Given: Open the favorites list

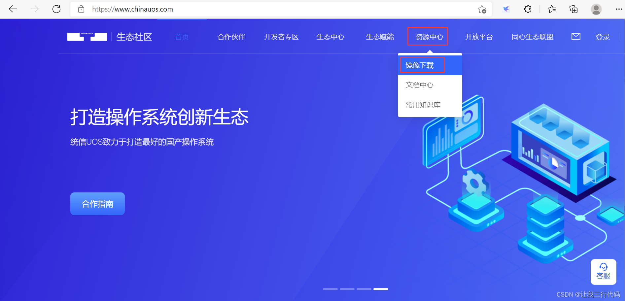Looking at the screenshot, I should [x=551, y=9].
